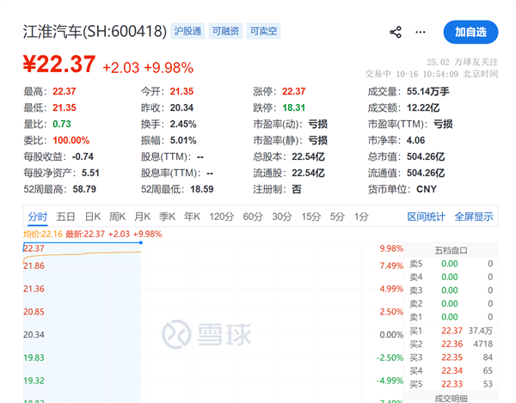The width and height of the screenshot is (516, 403).
Task: Click the share icon
Action: click(396, 32)
